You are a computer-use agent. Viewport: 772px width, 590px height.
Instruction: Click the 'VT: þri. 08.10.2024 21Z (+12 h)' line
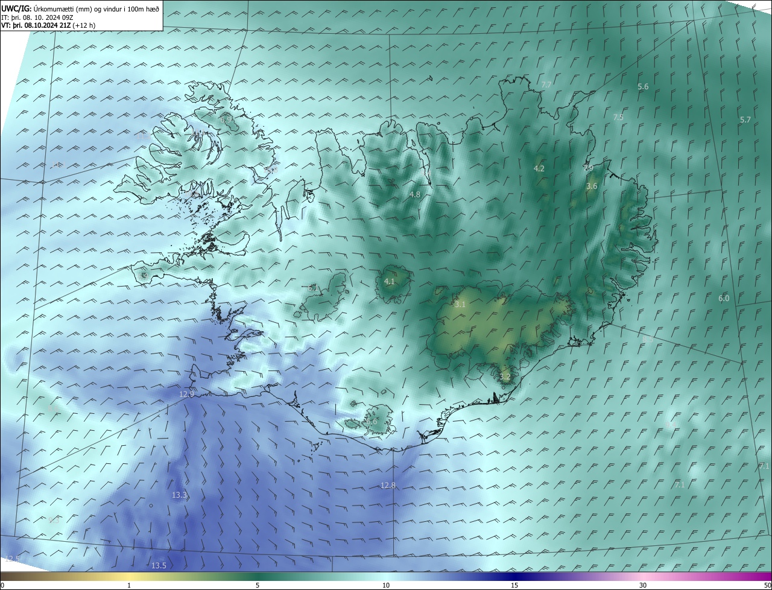[x=48, y=25]
